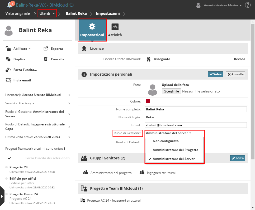
Task: Expand the sidebar Ruolo di Default chevron
Action: 69,127
